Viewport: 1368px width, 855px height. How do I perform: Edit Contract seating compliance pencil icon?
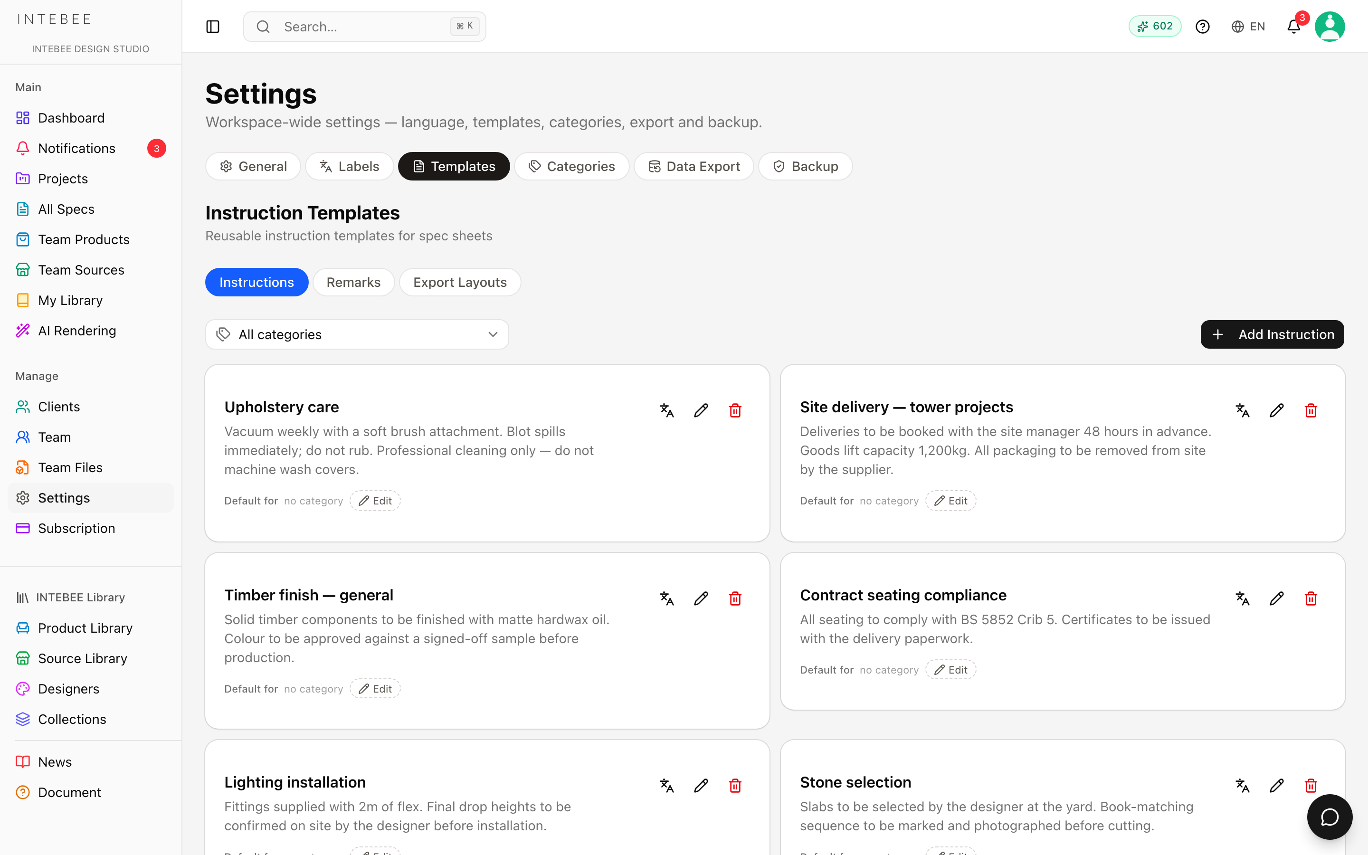1276,598
